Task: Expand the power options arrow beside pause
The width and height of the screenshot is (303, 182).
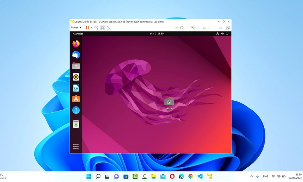Action: click(x=91, y=27)
